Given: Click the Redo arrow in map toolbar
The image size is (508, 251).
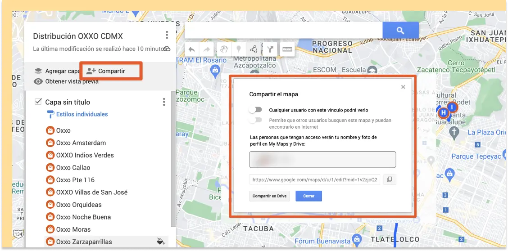Looking at the screenshot, I should click(206, 49).
